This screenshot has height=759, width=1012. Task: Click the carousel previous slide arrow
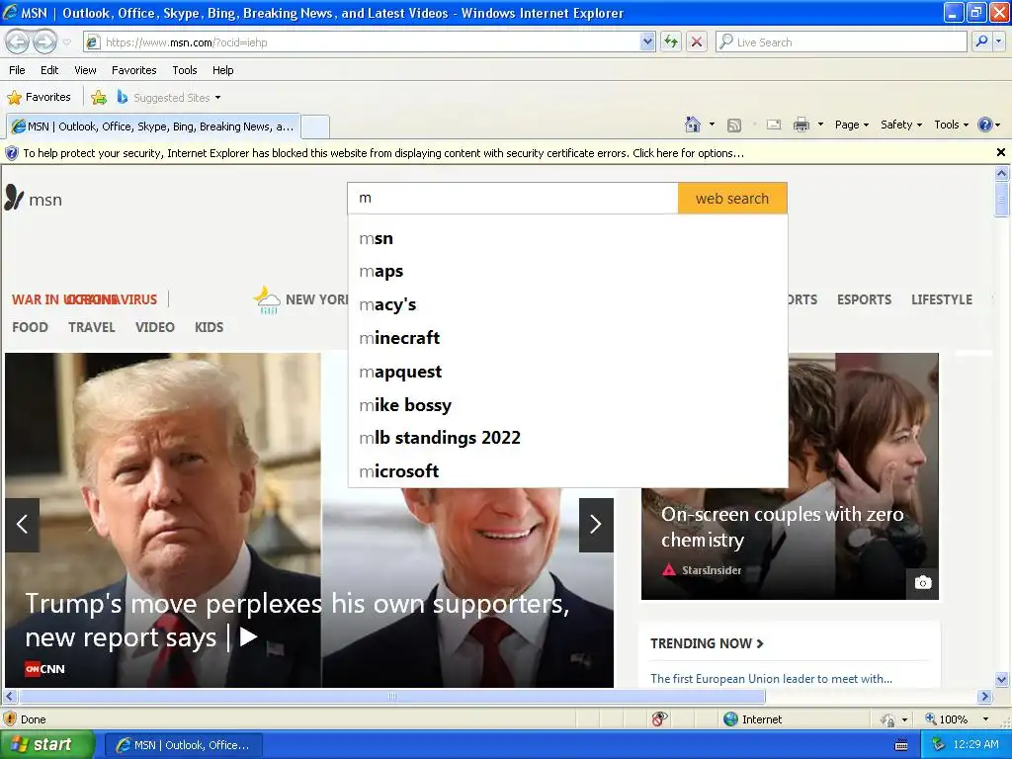point(22,525)
